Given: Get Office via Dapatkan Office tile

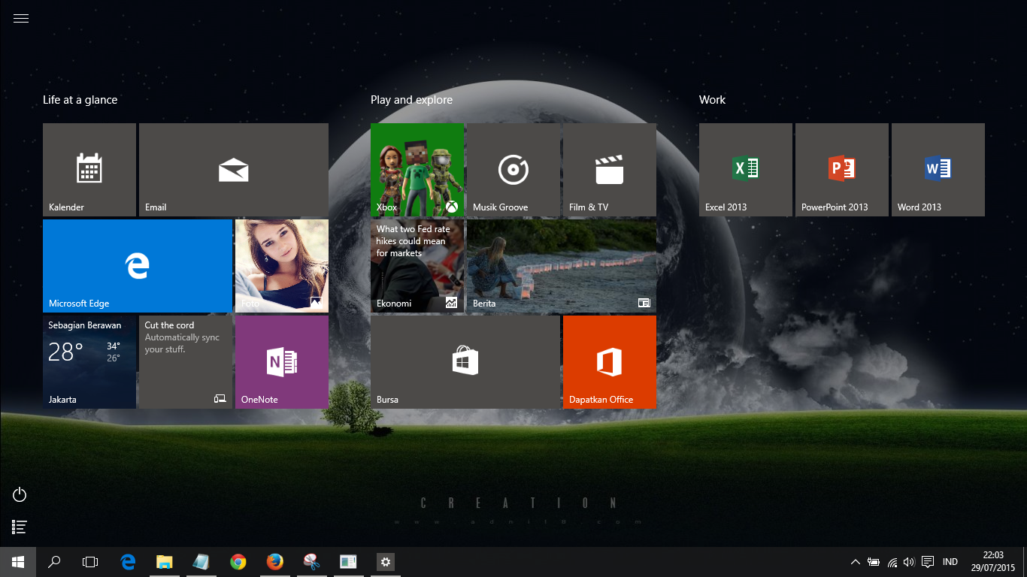Looking at the screenshot, I should point(609,361).
